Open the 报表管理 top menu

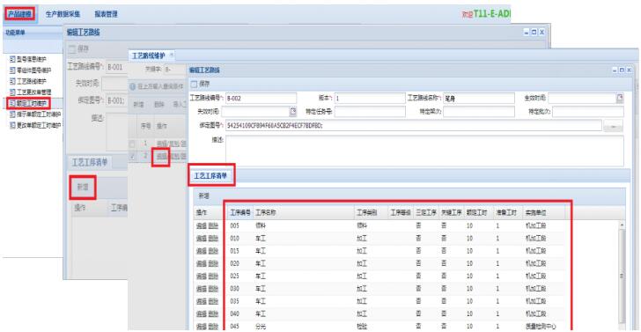pyautogui.click(x=106, y=14)
